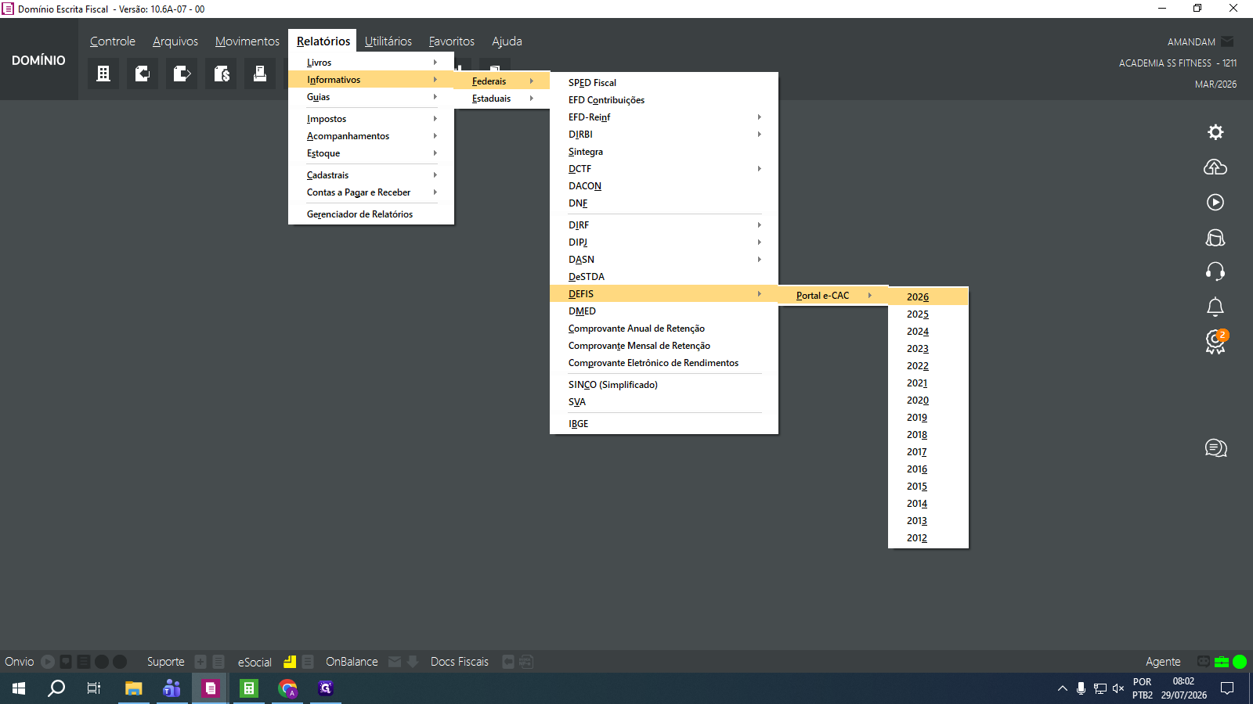Click the cloud upload sidebar icon
Screen dimensions: 1253x704
pos(1215,167)
